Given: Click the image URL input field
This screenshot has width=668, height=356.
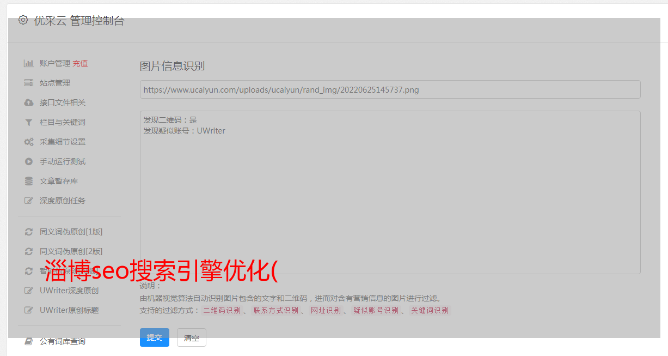Looking at the screenshot, I should pos(390,89).
